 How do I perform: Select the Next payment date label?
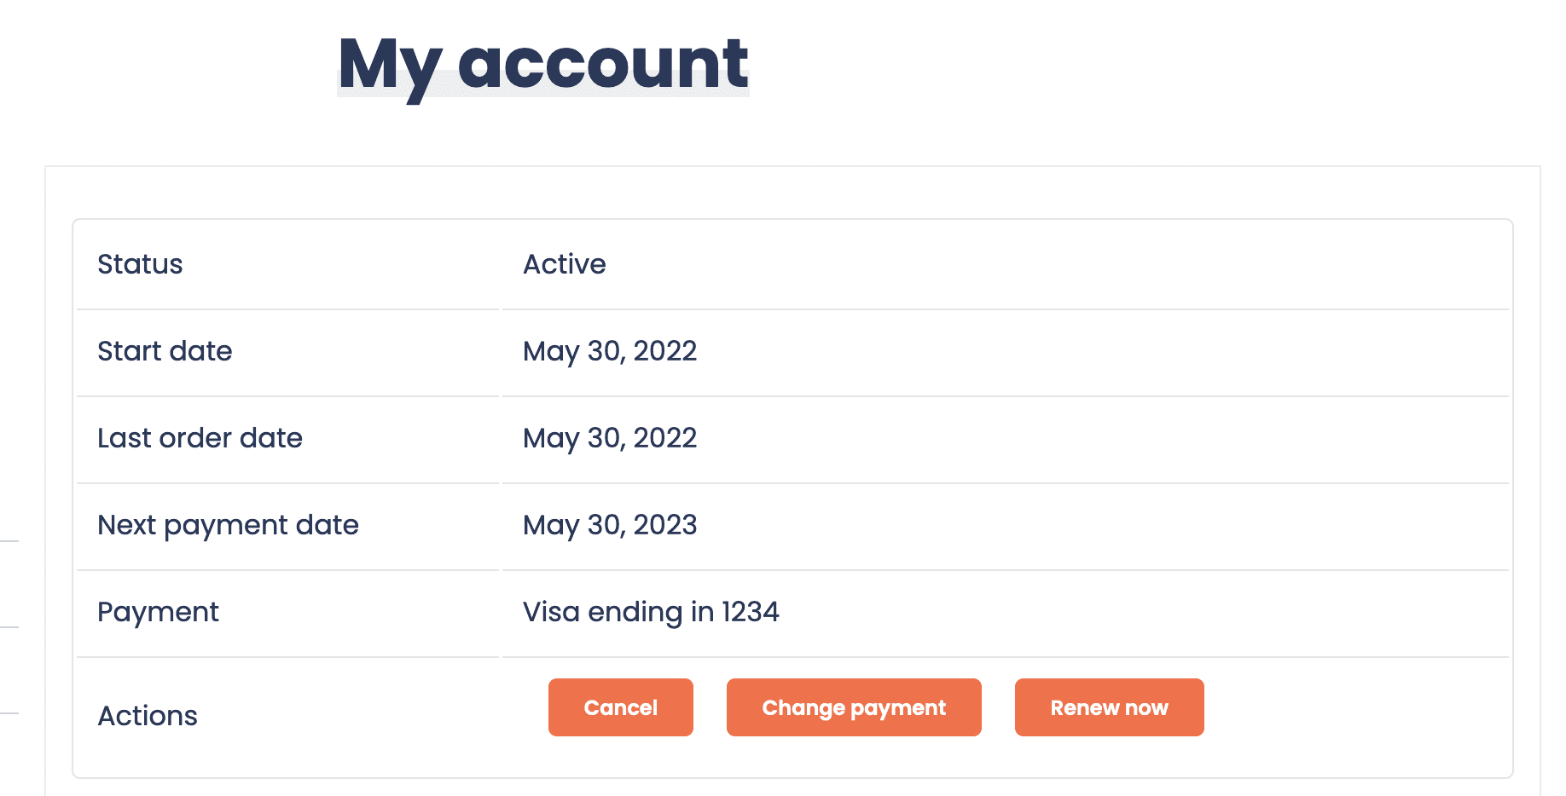coord(228,525)
